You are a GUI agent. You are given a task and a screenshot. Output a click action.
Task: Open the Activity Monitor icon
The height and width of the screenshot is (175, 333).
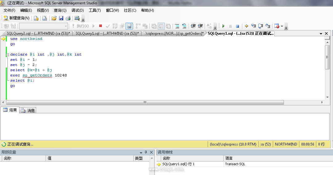coord(77,18)
